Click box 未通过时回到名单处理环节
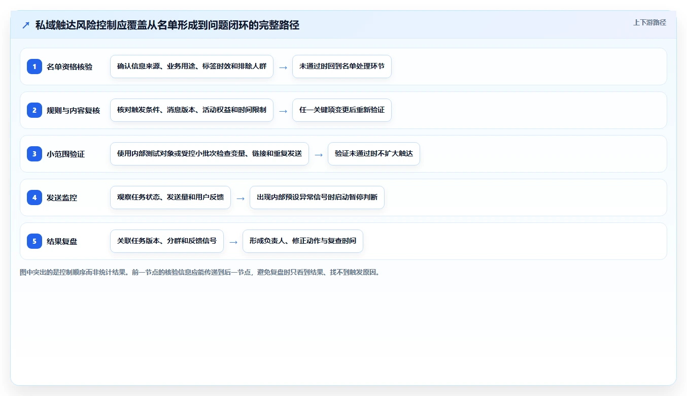Screen dimensions: 687x396 [342, 67]
